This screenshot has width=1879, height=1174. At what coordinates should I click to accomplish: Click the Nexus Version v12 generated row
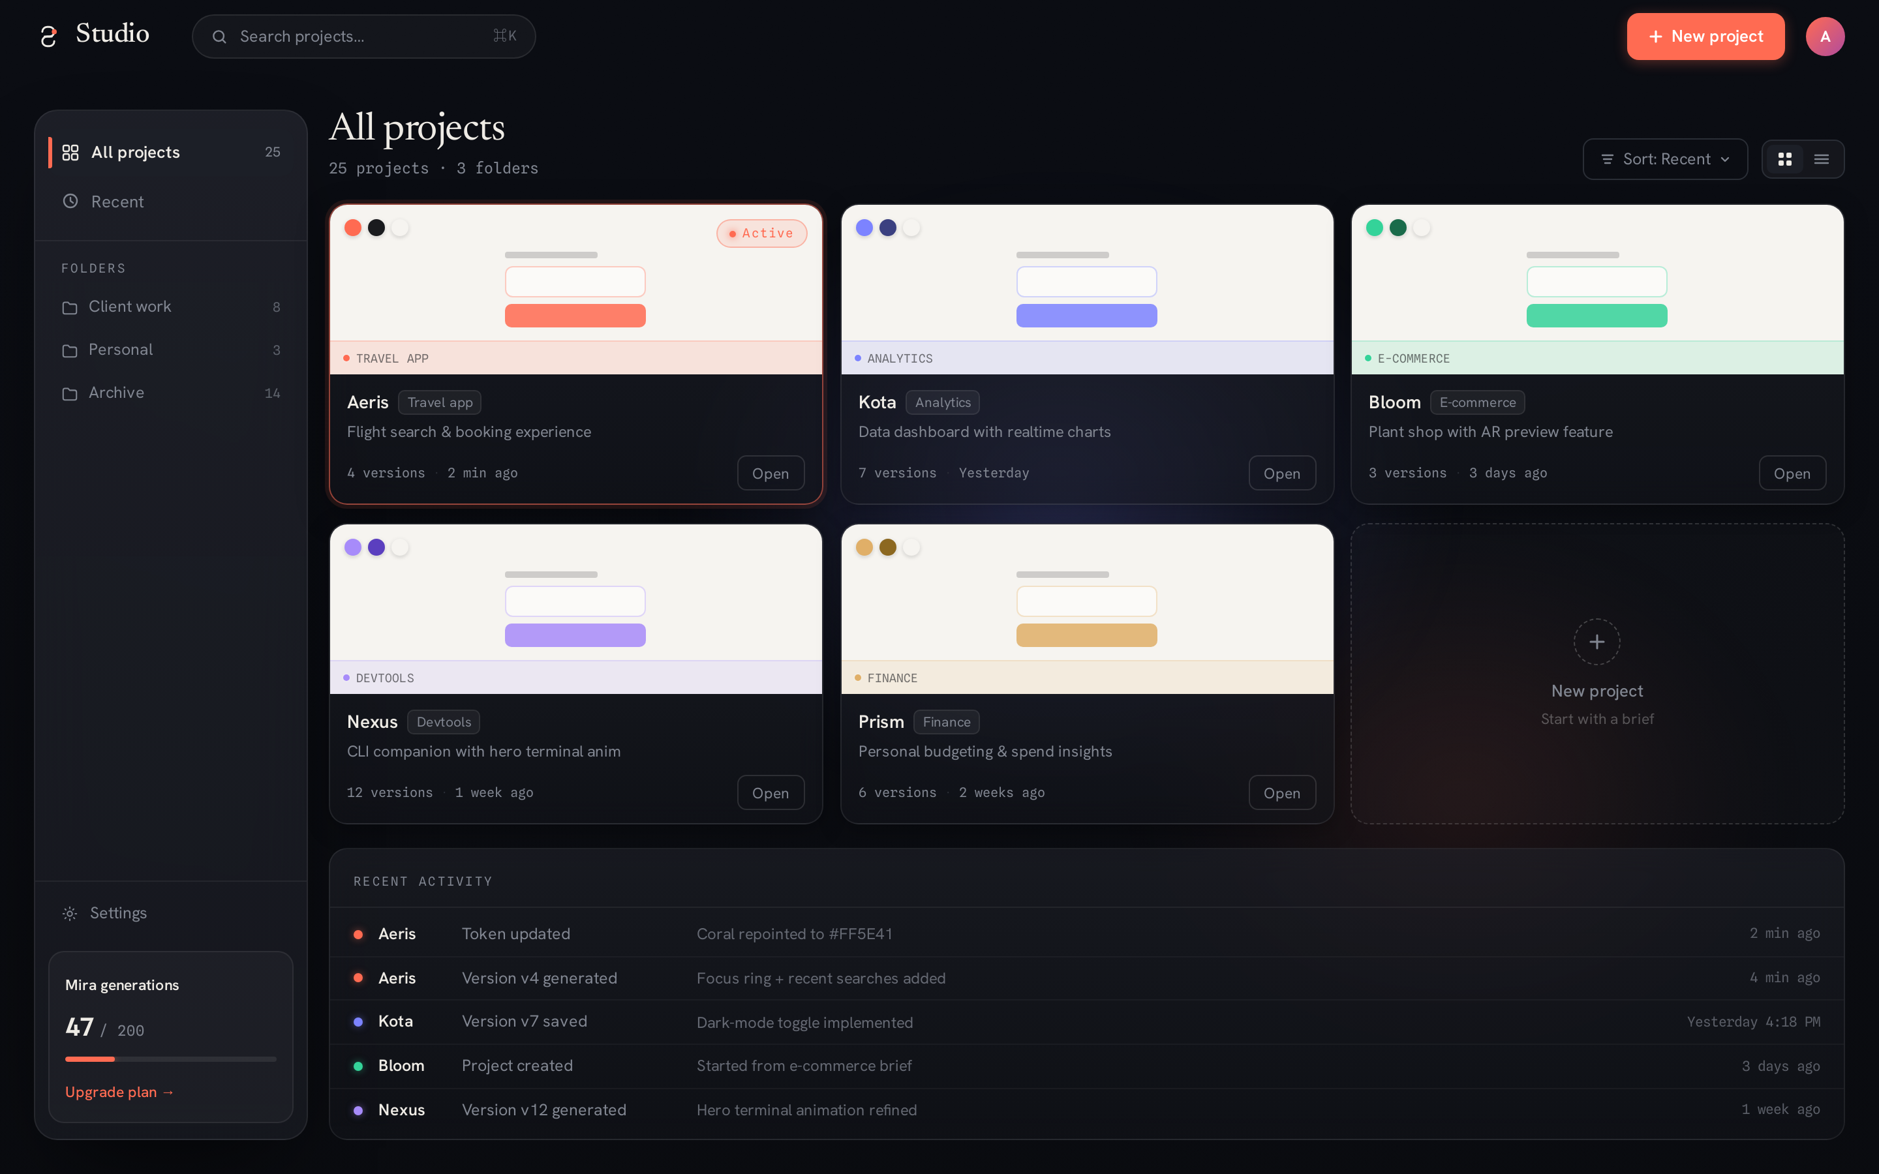(1086, 1110)
